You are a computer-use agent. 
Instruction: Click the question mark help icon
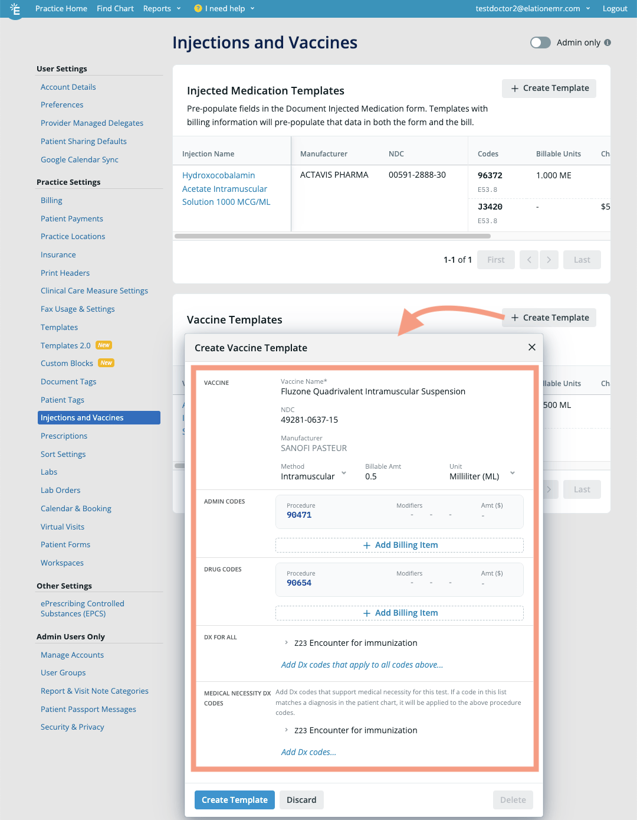198,8
